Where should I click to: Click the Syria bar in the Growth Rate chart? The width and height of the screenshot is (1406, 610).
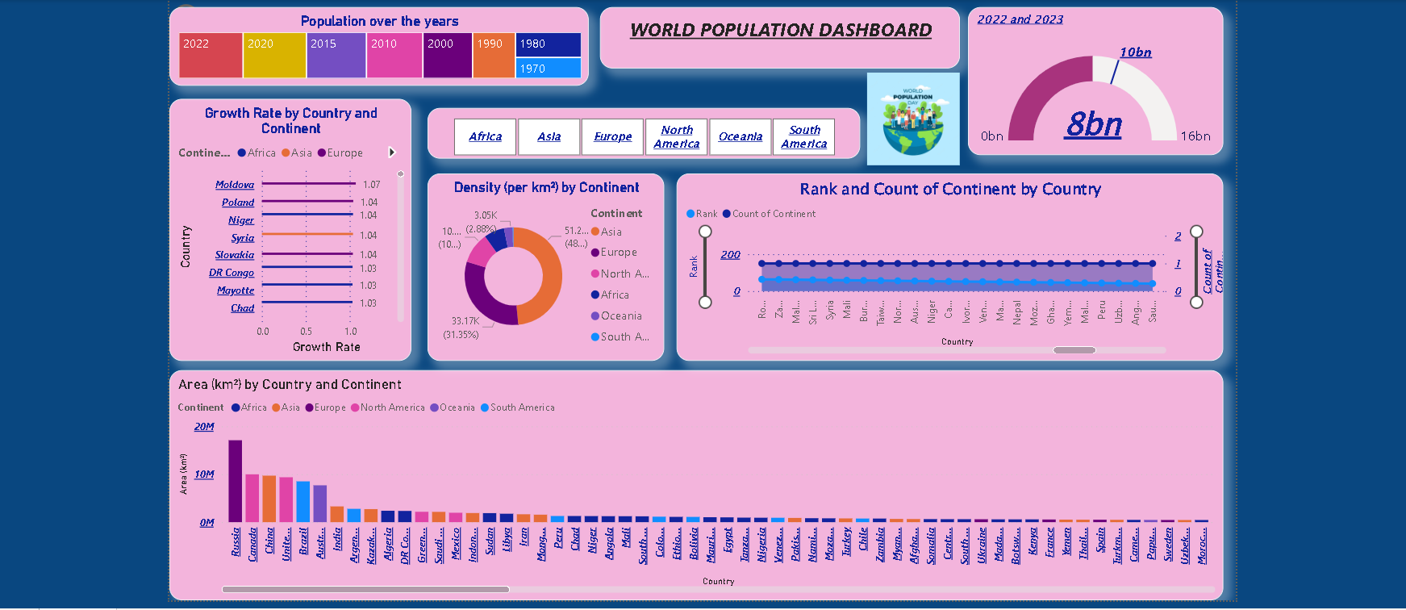click(x=307, y=234)
